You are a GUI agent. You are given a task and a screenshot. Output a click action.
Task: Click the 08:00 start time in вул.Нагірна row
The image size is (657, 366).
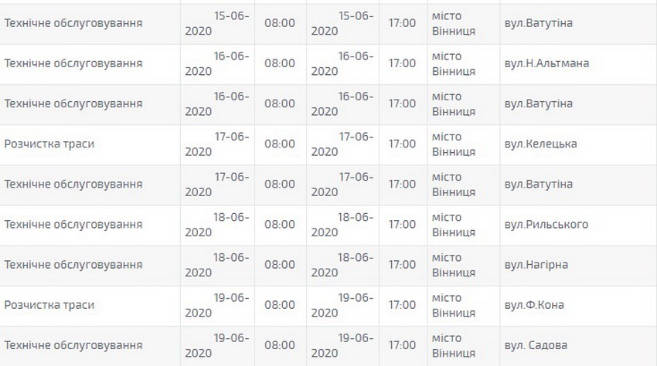tap(280, 265)
